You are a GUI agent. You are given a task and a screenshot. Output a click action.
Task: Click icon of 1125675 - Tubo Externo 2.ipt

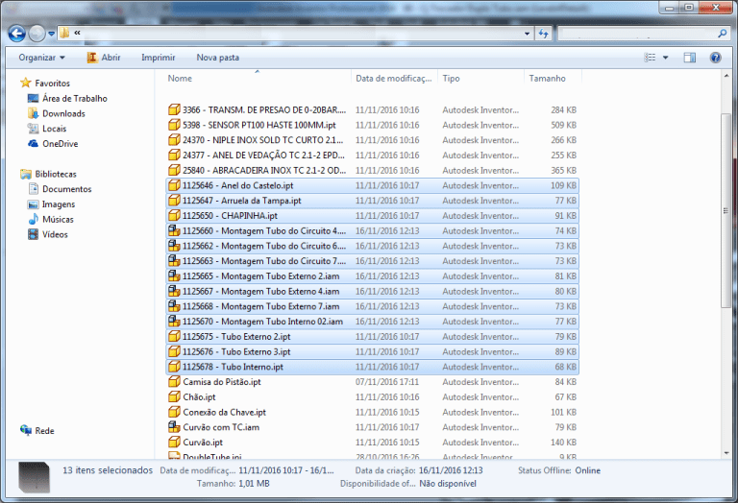[x=174, y=336]
